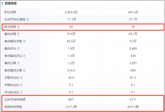Select the 集均评论 label text
This screenshot has height=112, width=165.
coord(10,48)
